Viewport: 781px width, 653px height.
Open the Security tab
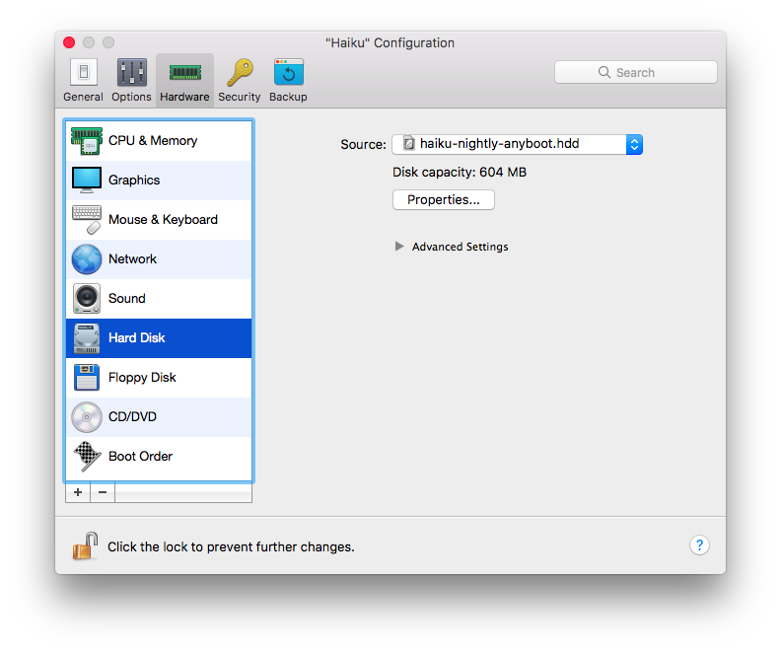(239, 80)
